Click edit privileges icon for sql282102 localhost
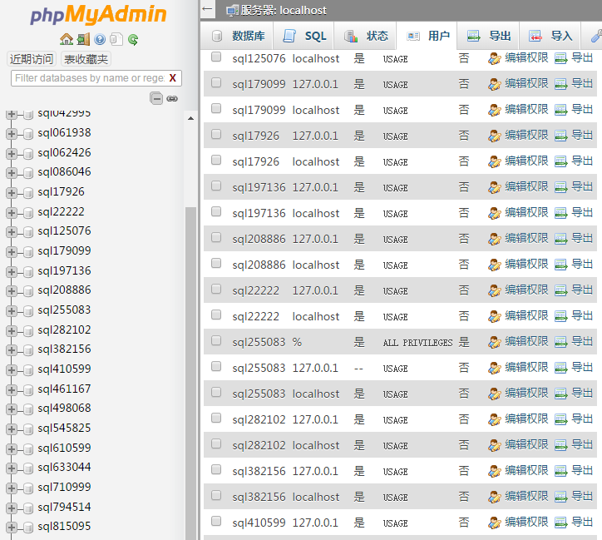 495,445
